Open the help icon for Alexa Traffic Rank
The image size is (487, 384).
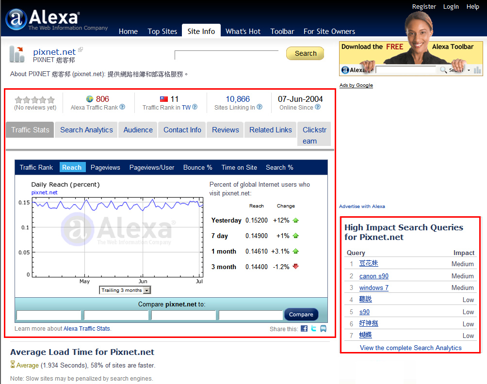click(122, 107)
